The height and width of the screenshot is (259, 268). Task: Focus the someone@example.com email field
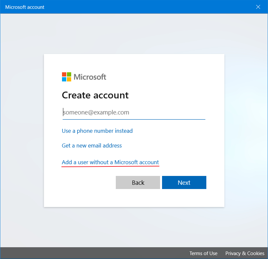pyautogui.click(x=134, y=112)
